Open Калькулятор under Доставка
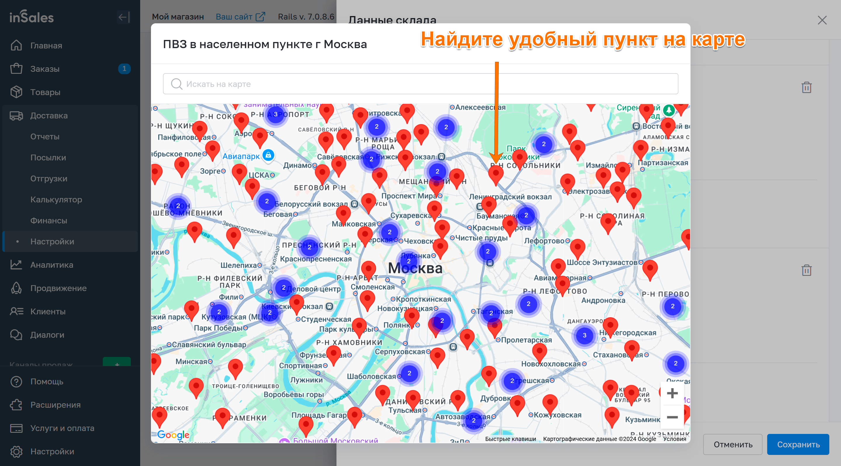The height and width of the screenshot is (466, 841). point(56,199)
